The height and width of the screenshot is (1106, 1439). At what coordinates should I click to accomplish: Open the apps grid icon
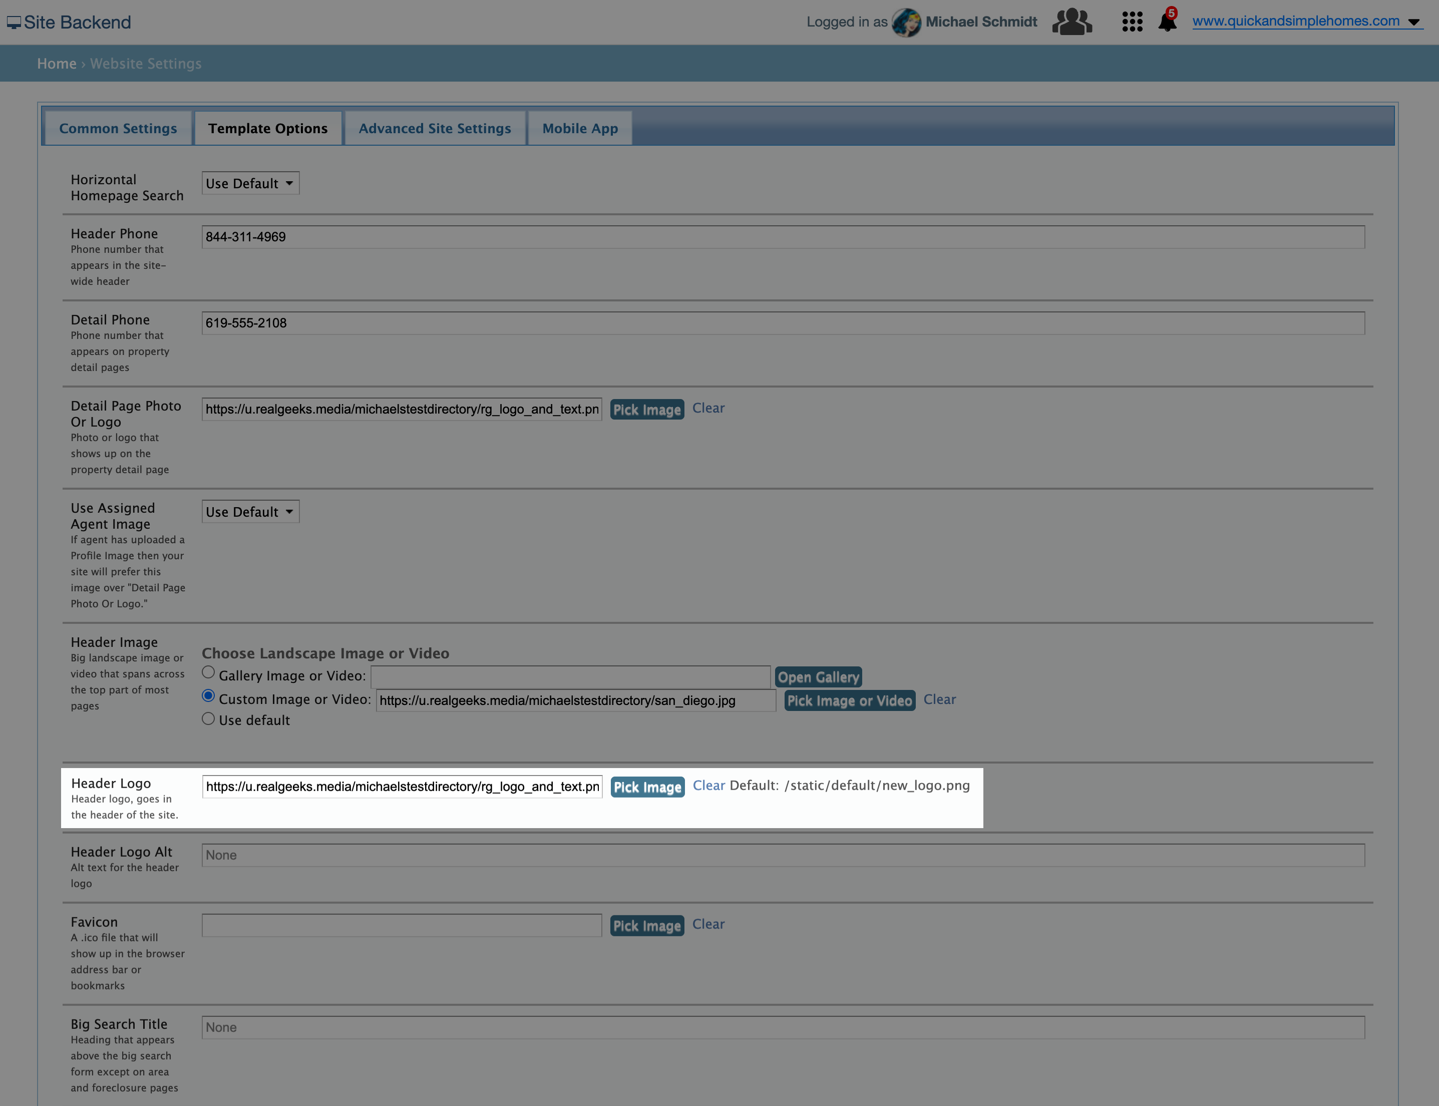1132,22
